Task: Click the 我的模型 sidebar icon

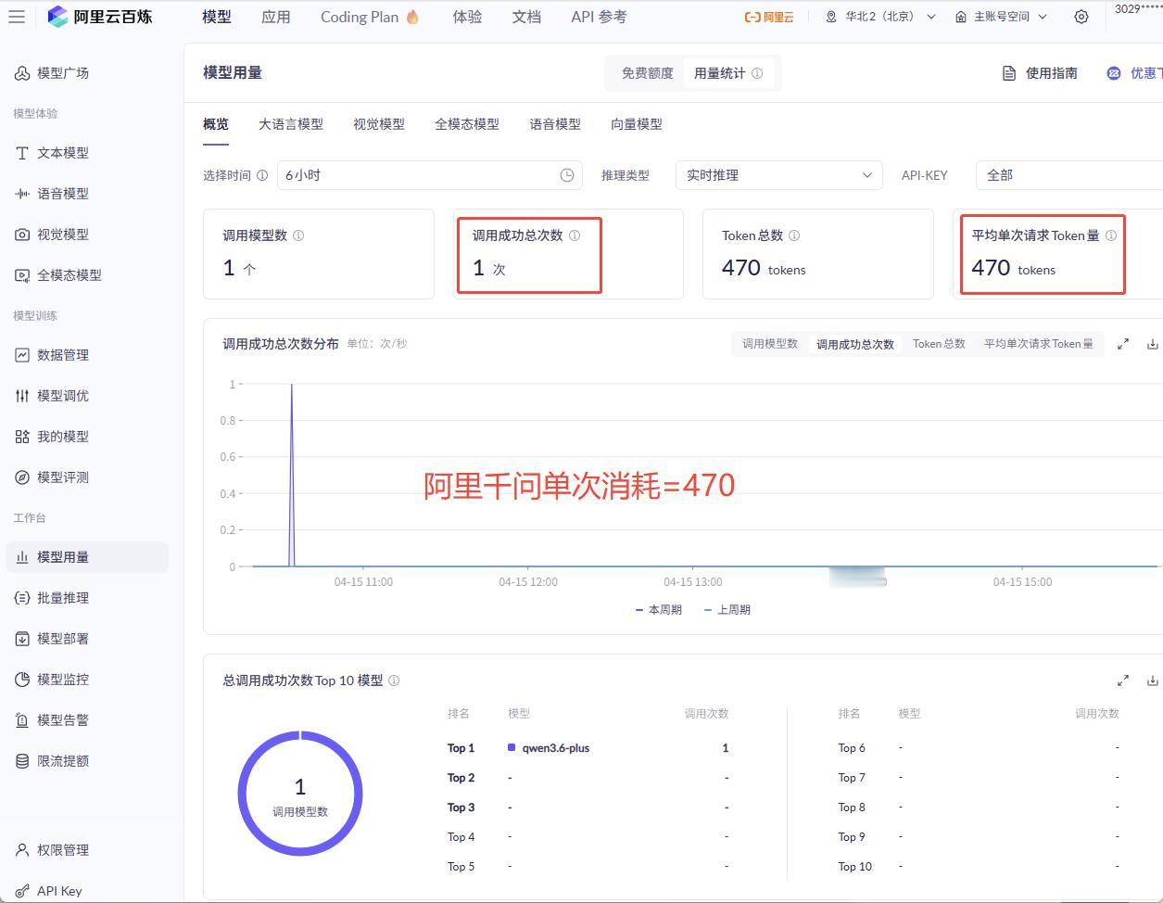Action: (x=22, y=437)
